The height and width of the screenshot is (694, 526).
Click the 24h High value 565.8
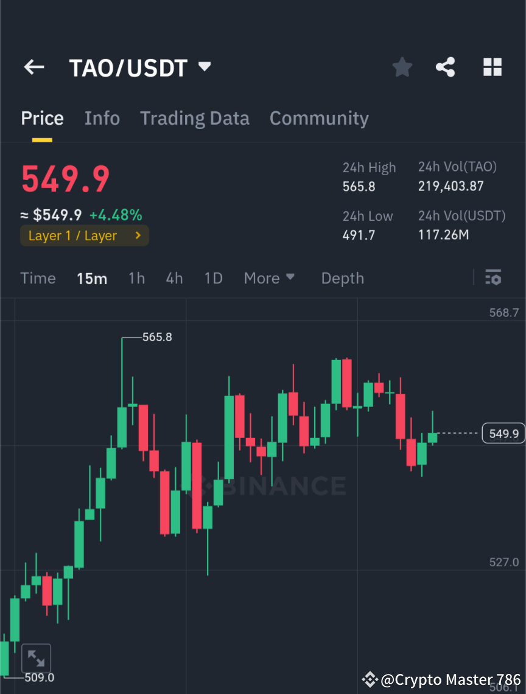[359, 186]
